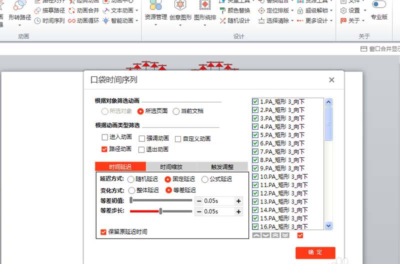
Task: Toggle the 专业版 switch
Action: point(379,4)
